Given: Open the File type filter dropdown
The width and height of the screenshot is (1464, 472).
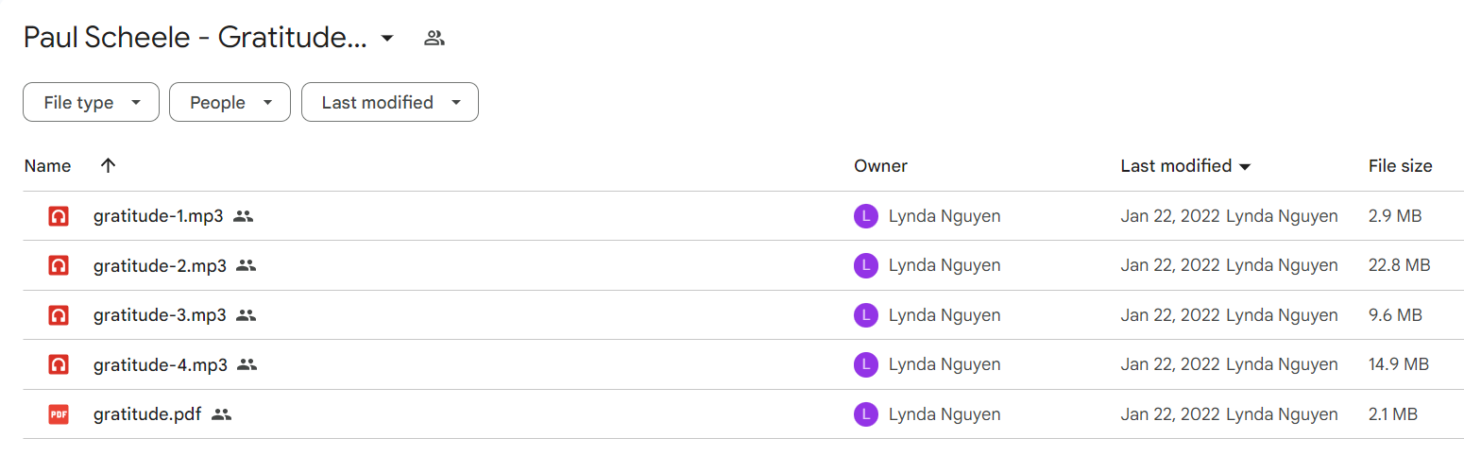Looking at the screenshot, I should [91, 102].
